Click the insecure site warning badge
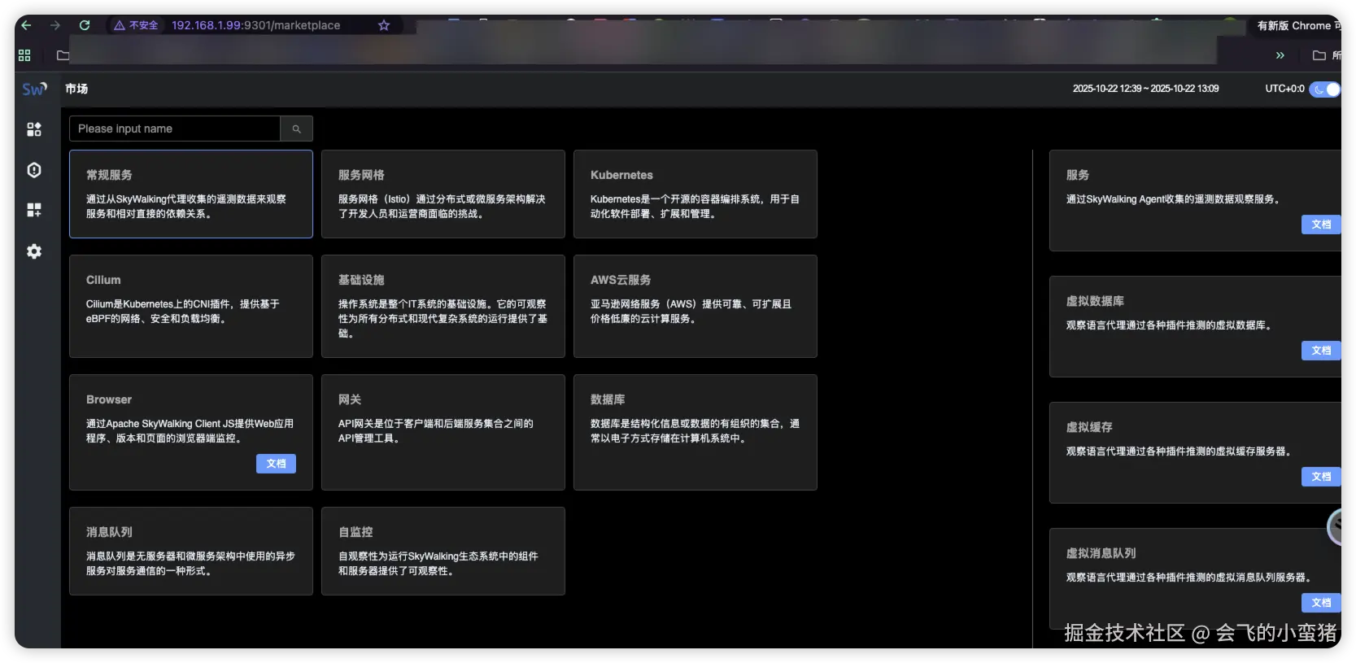This screenshot has width=1356, height=663. tap(136, 25)
